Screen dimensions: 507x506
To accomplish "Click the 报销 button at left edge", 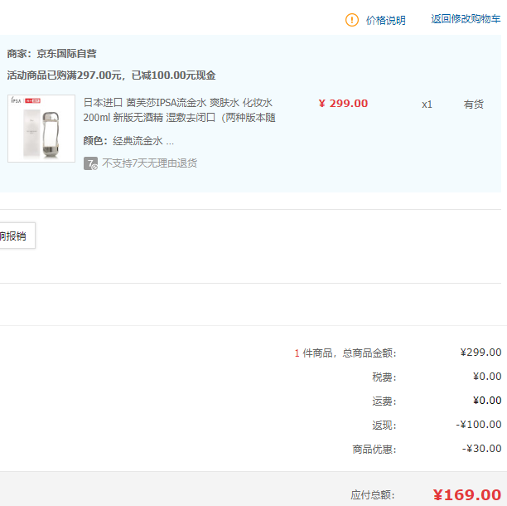I will (x=16, y=236).
